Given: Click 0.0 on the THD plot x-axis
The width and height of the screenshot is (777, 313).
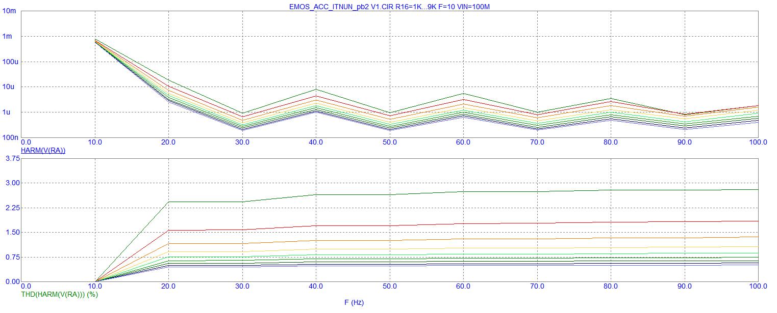Looking at the screenshot, I should click(26, 287).
